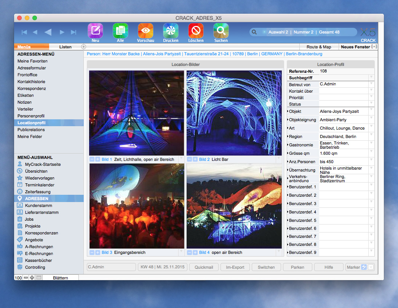Click the plus button beside Bild 1
Image resolution: width=398 pixels, height=308 pixels.
[98, 159]
